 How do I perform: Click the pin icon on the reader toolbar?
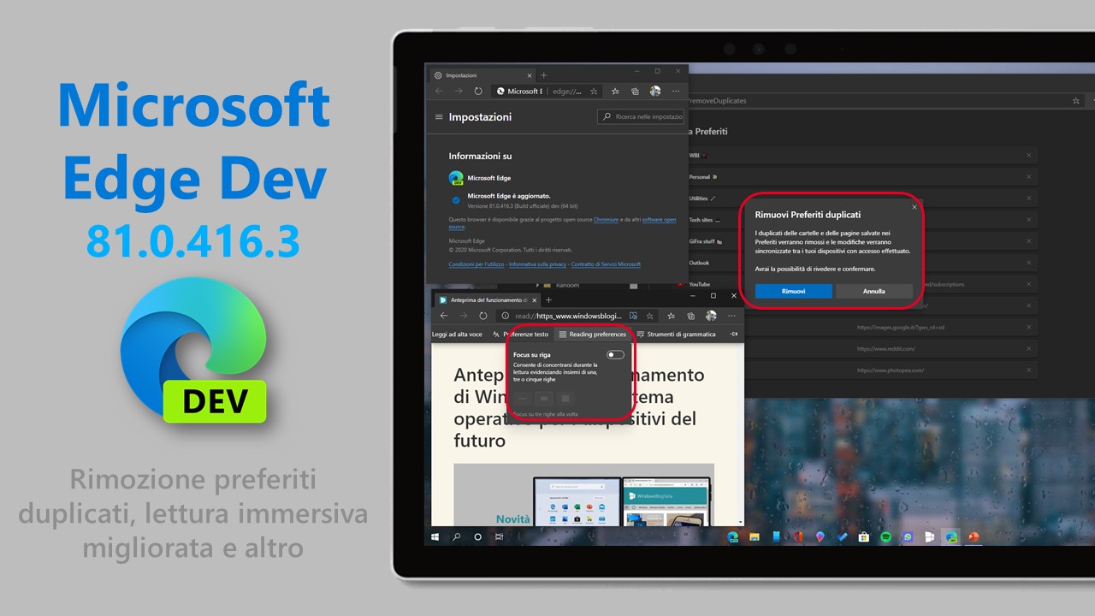733,335
